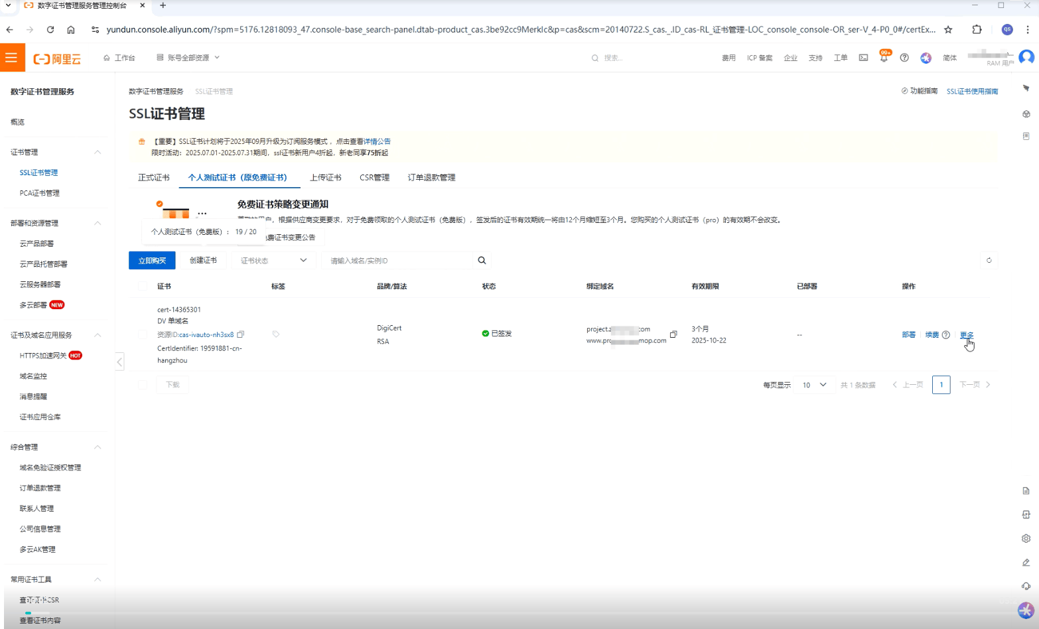Switch to the 上传证书 tab
1039x629 pixels.
[326, 177]
